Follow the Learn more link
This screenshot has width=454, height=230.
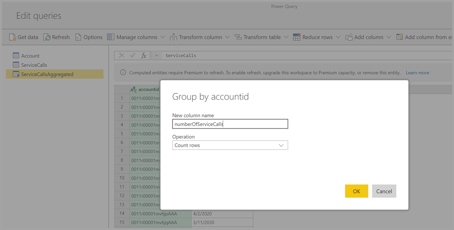point(417,73)
